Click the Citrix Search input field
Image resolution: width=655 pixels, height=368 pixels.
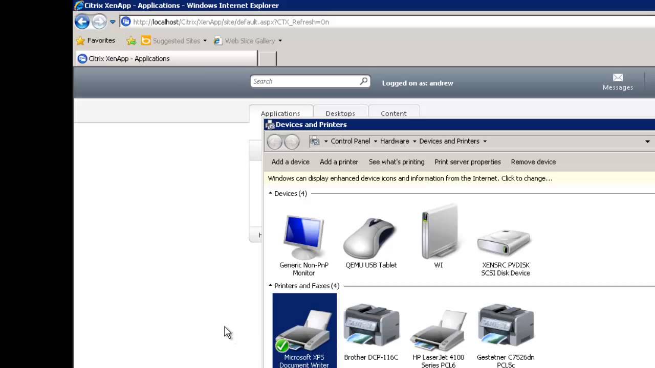click(x=305, y=81)
